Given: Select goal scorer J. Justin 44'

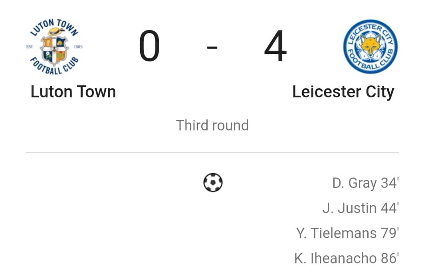Looking at the screenshot, I should (361, 208).
